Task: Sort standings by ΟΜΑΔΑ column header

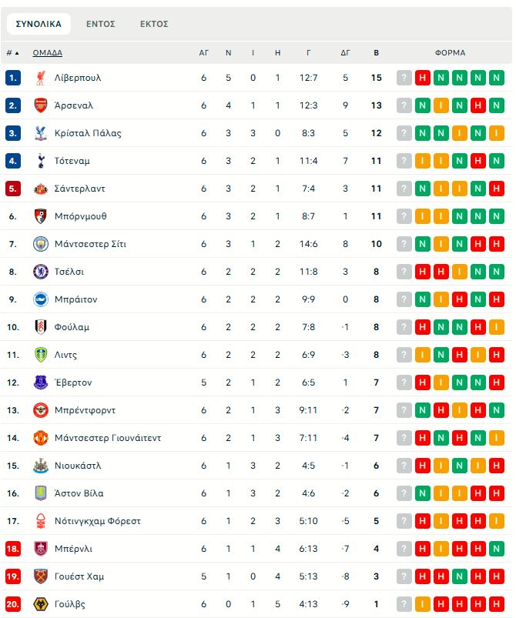Action: pyautogui.click(x=48, y=53)
